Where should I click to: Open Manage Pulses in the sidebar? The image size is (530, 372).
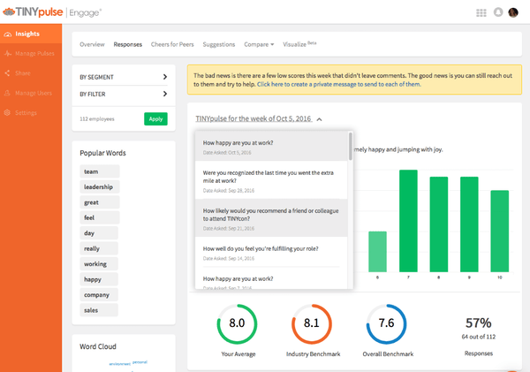point(31,53)
